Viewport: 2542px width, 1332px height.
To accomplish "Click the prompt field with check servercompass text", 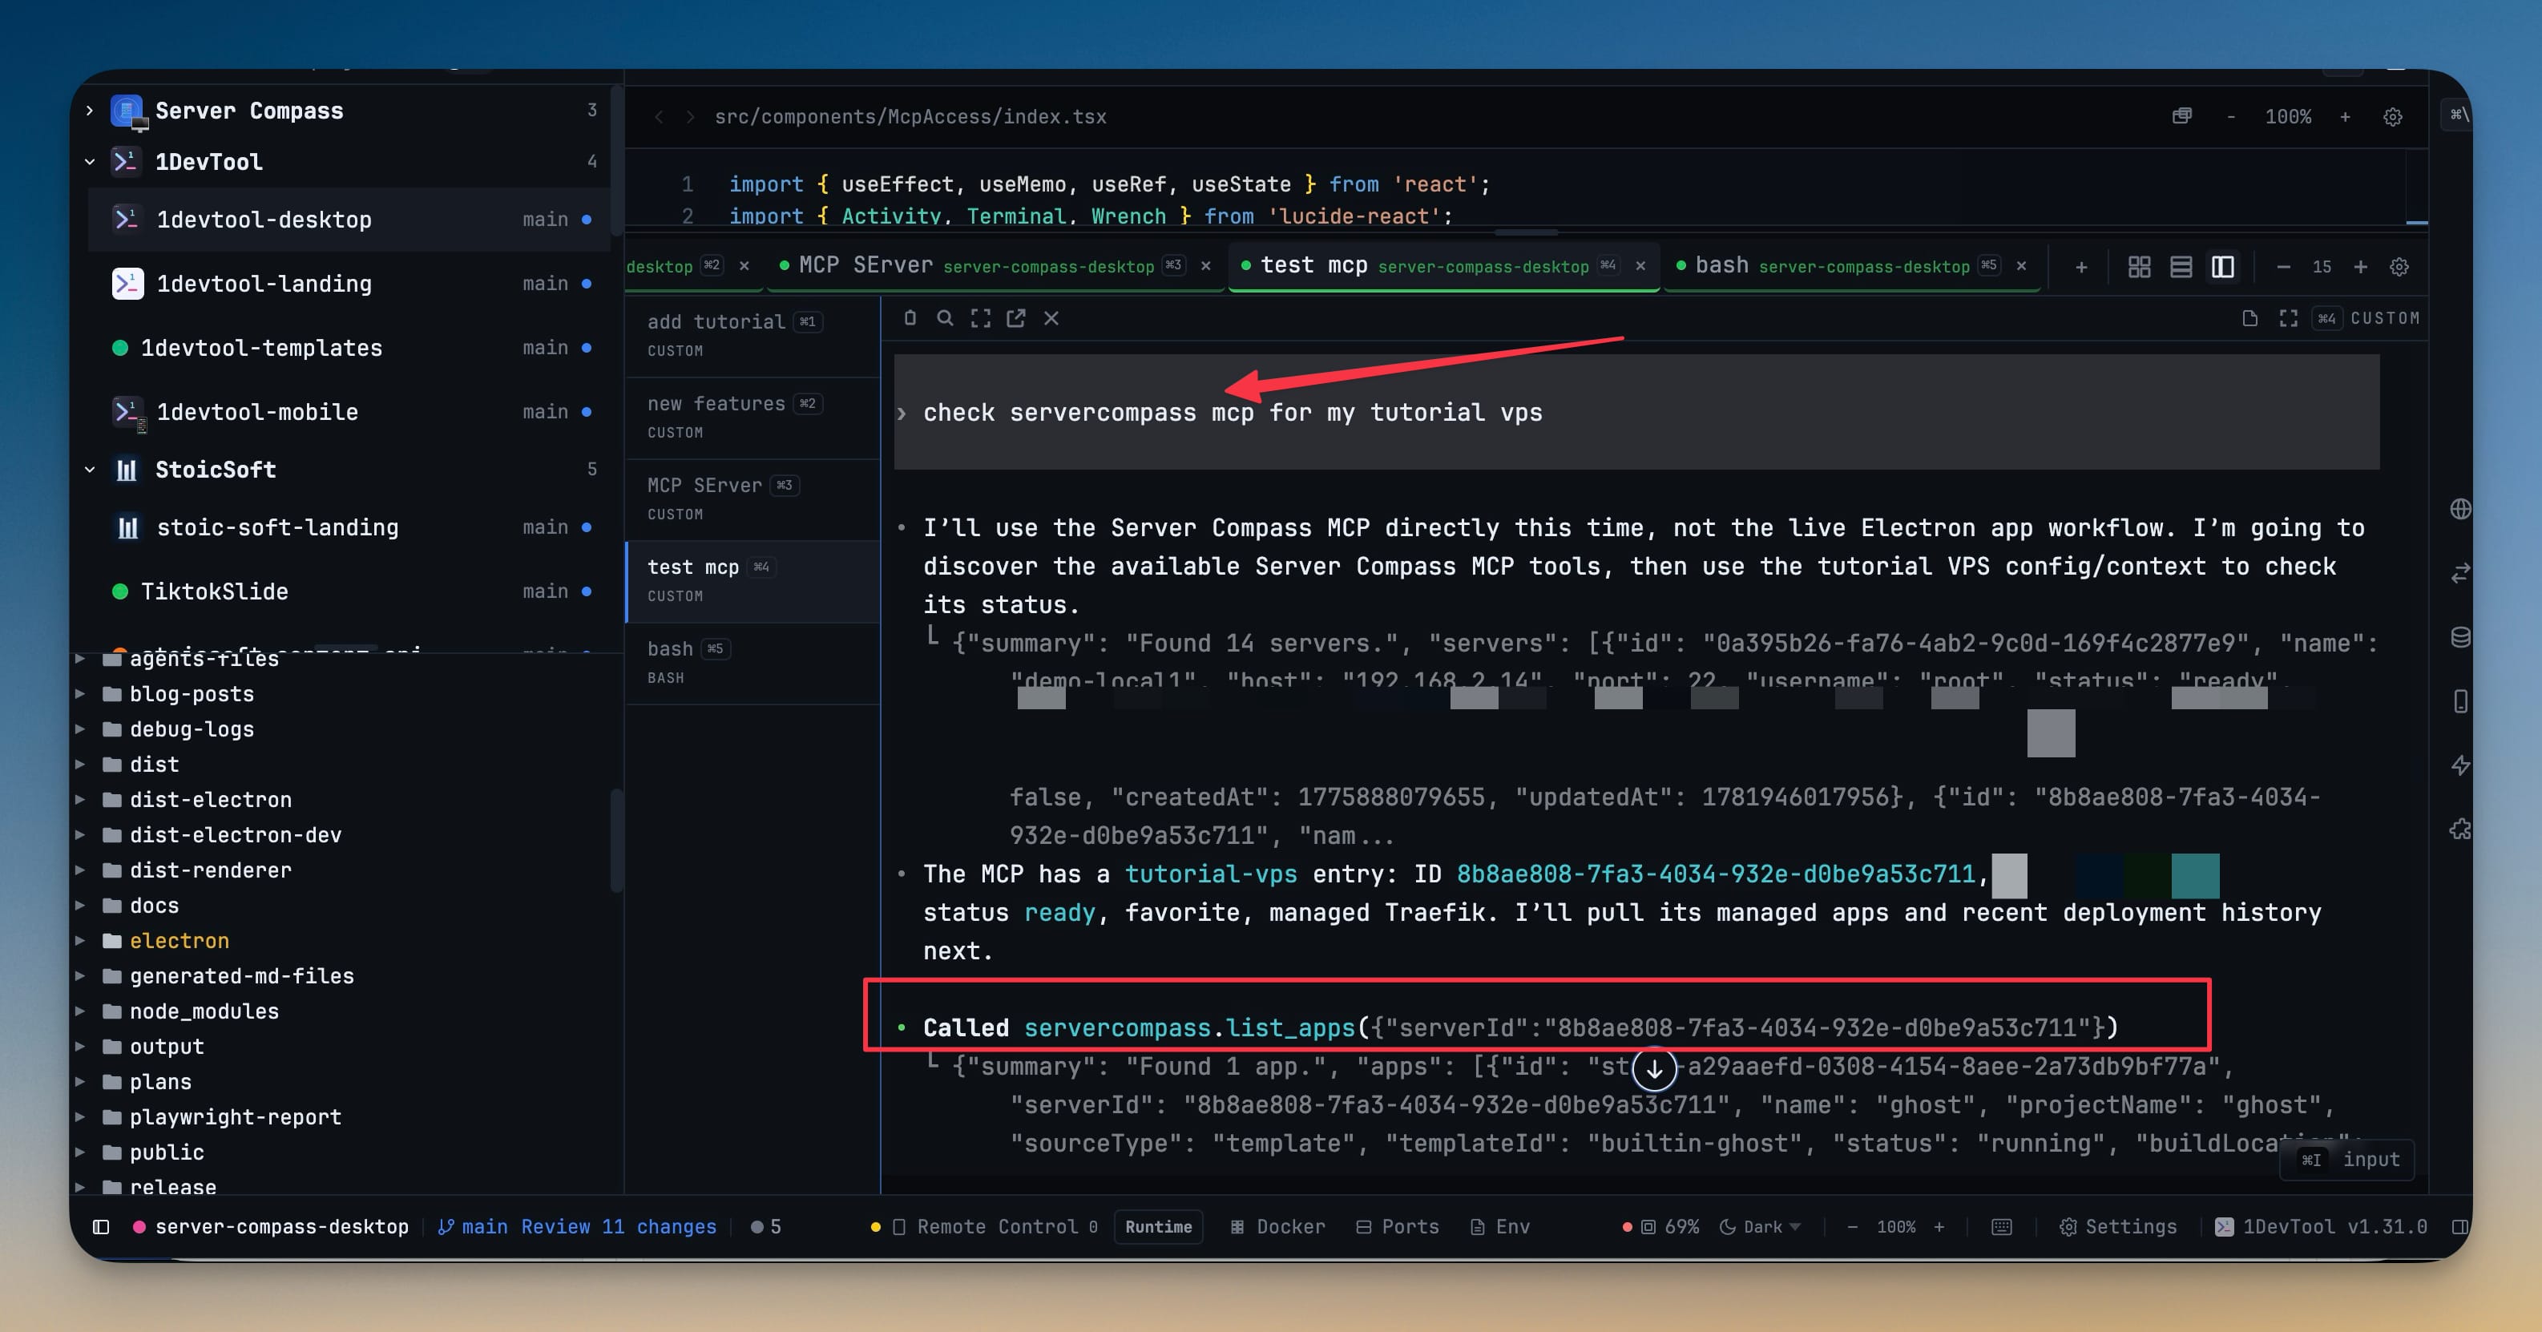I will (1636, 413).
